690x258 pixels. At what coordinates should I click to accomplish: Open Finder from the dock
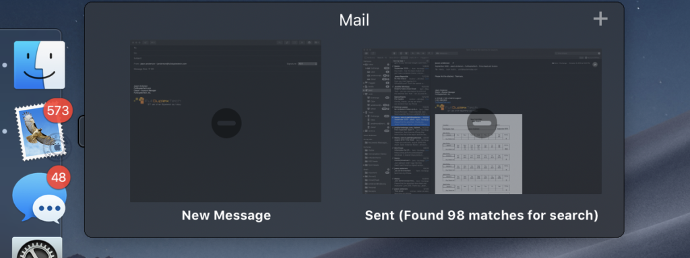[x=39, y=65]
